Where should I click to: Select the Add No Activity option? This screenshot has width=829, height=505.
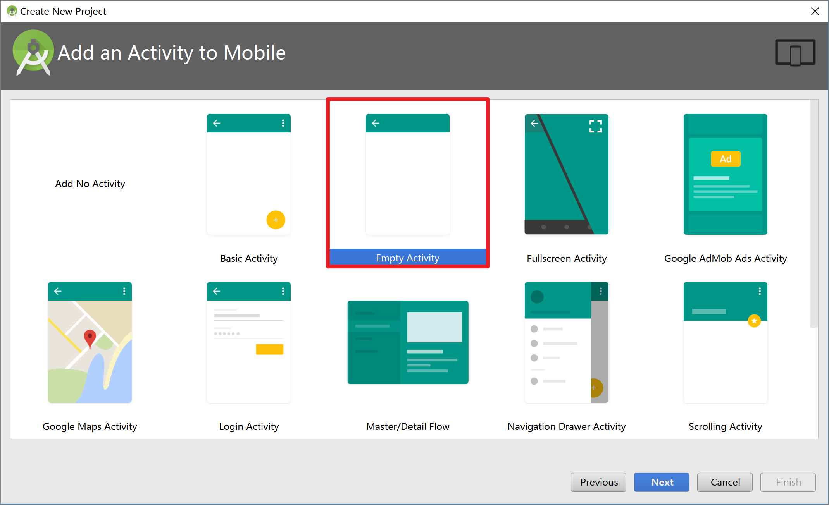click(90, 184)
